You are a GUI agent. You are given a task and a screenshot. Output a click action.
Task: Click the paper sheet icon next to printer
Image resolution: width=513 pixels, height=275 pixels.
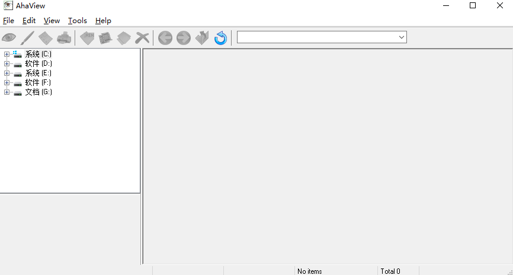coord(46,38)
